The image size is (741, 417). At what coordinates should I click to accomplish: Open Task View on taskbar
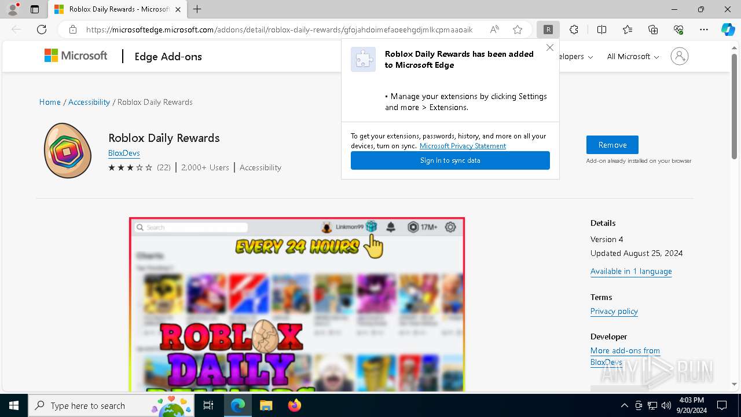point(208,405)
